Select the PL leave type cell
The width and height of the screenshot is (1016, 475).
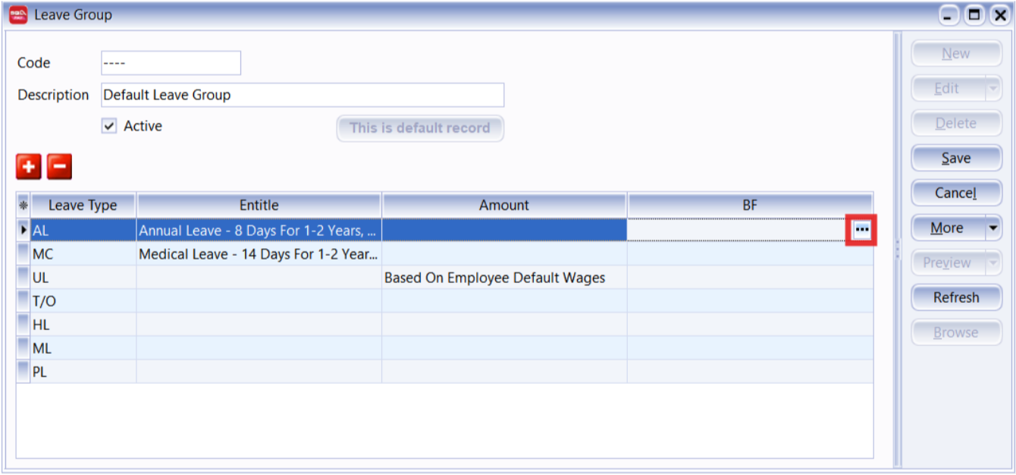83,372
